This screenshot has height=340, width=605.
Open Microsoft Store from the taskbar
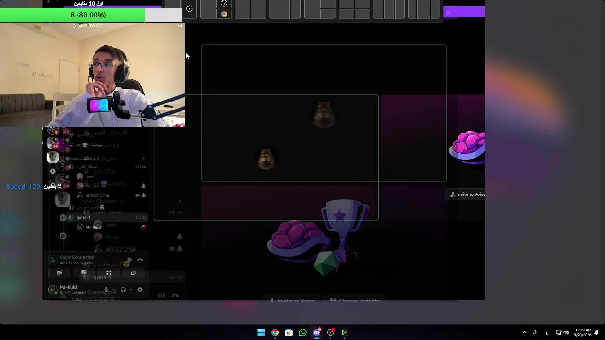pos(289,332)
